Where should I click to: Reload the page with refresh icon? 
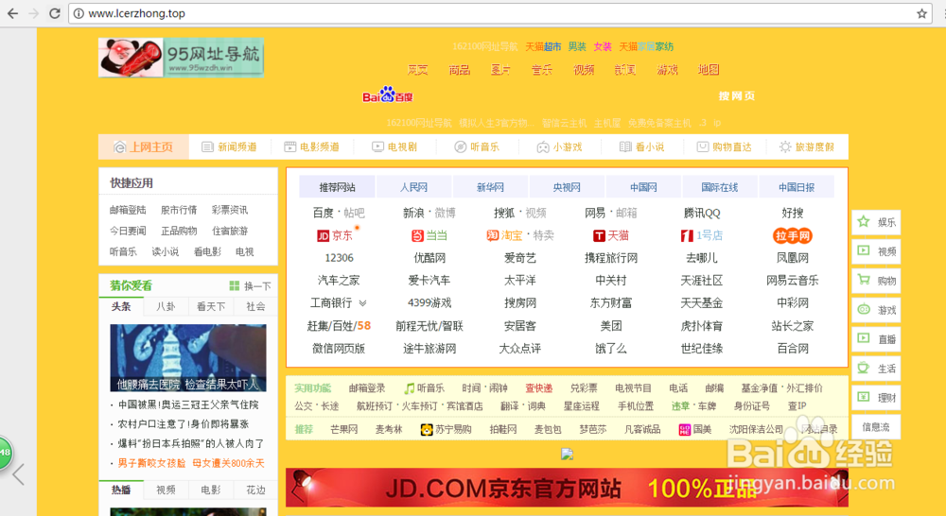click(x=54, y=13)
